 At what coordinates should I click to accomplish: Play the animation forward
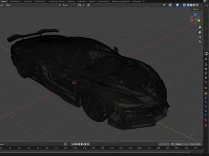pos(82,144)
